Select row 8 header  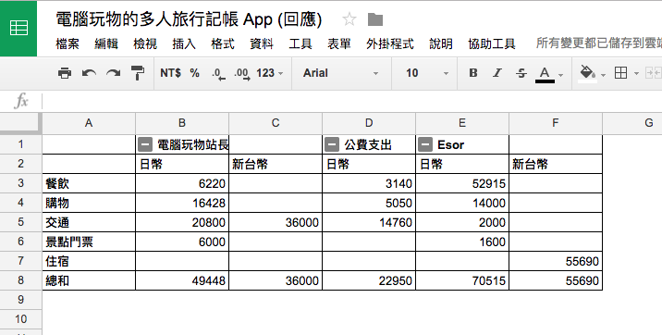[x=20, y=280]
